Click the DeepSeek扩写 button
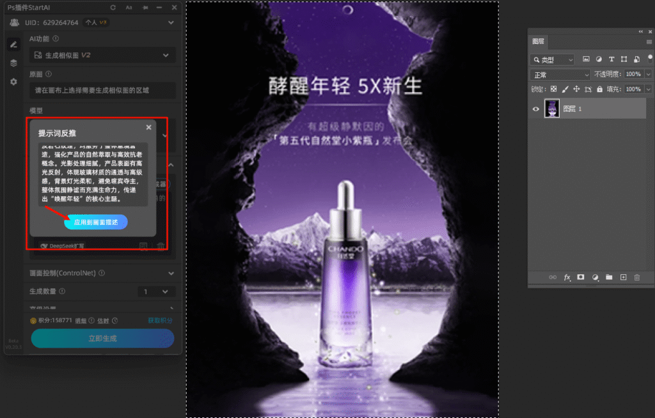Screen dimensions: 655x418 pyautogui.click(x=63, y=246)
